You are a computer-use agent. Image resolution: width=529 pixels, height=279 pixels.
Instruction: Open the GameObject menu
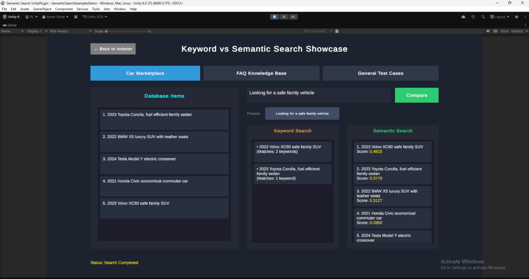[42, 9]
